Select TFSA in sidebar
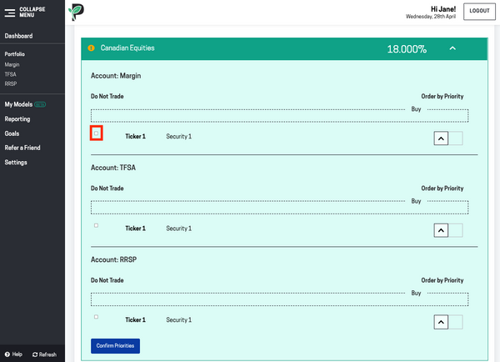The height and width of the screenshot is (362, 500). (x=10, y=74)
